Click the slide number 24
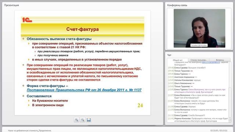 tap(140, 105)
